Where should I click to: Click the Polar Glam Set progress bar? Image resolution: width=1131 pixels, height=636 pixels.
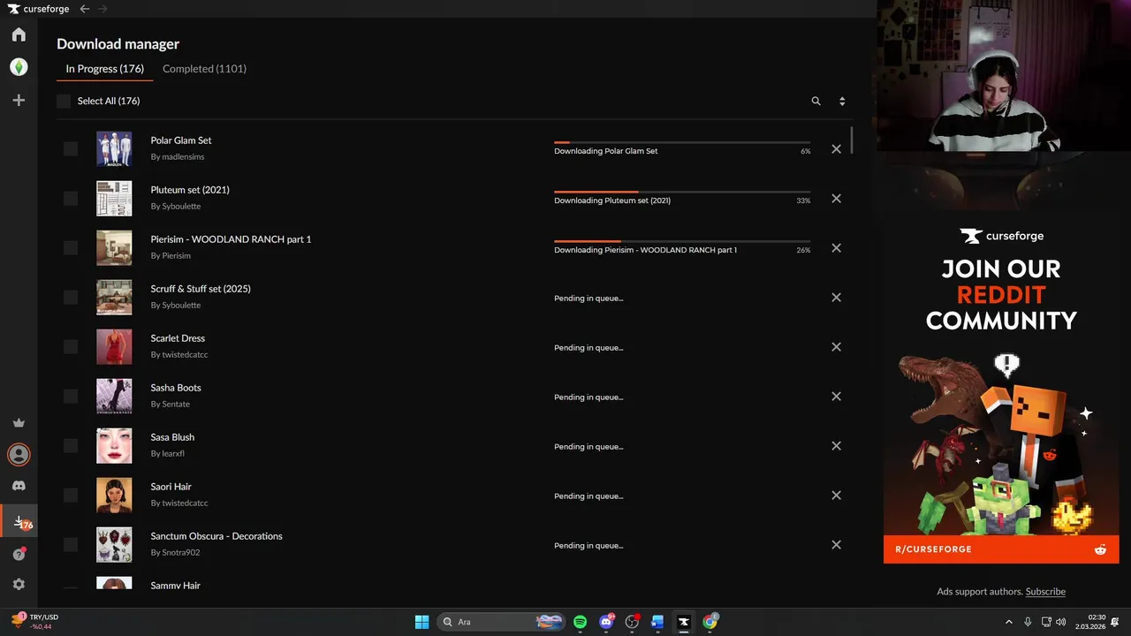coord(682,142)
